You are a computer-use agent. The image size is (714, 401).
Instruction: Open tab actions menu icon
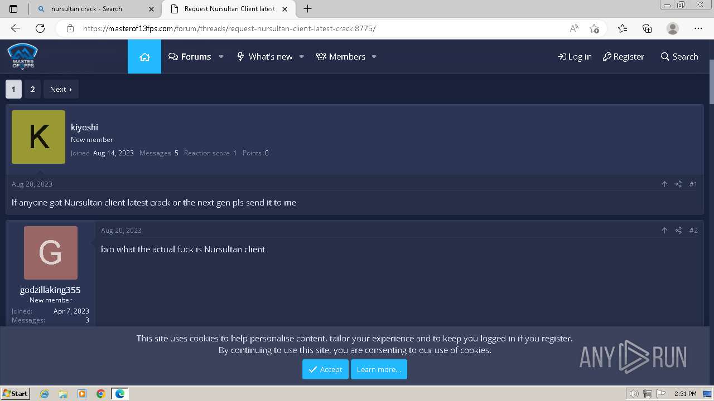[x=13, y=9]
